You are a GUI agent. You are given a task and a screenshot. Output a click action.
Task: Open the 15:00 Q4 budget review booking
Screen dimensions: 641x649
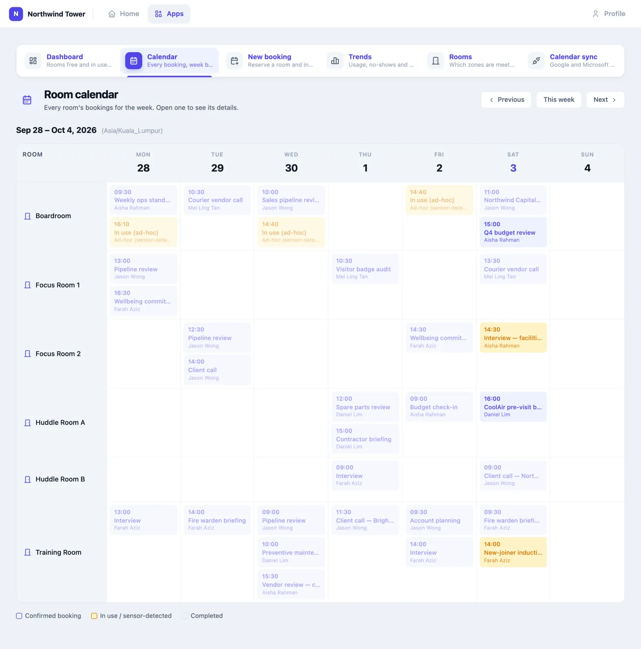tap(513, 232)
